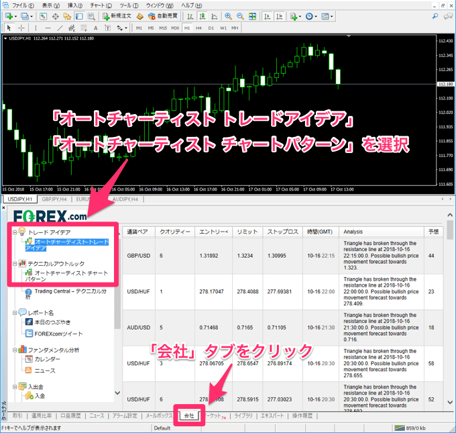The height and width of the screenshot is (433, 456).
Task: Collapse the レポート名 tree node
Action: click(x=15, y=313)
